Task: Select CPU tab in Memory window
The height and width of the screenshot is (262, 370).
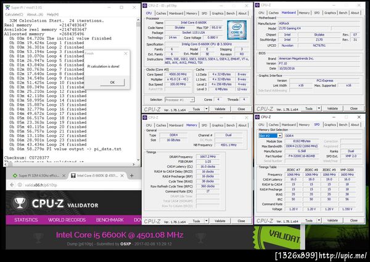Action: tap(149, 125)
